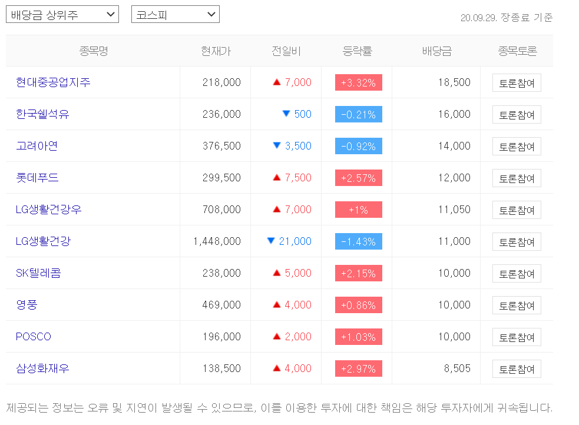Screen dimensions: 579x425
Task: Click the 배당금 column header
Action: [437, 51]
